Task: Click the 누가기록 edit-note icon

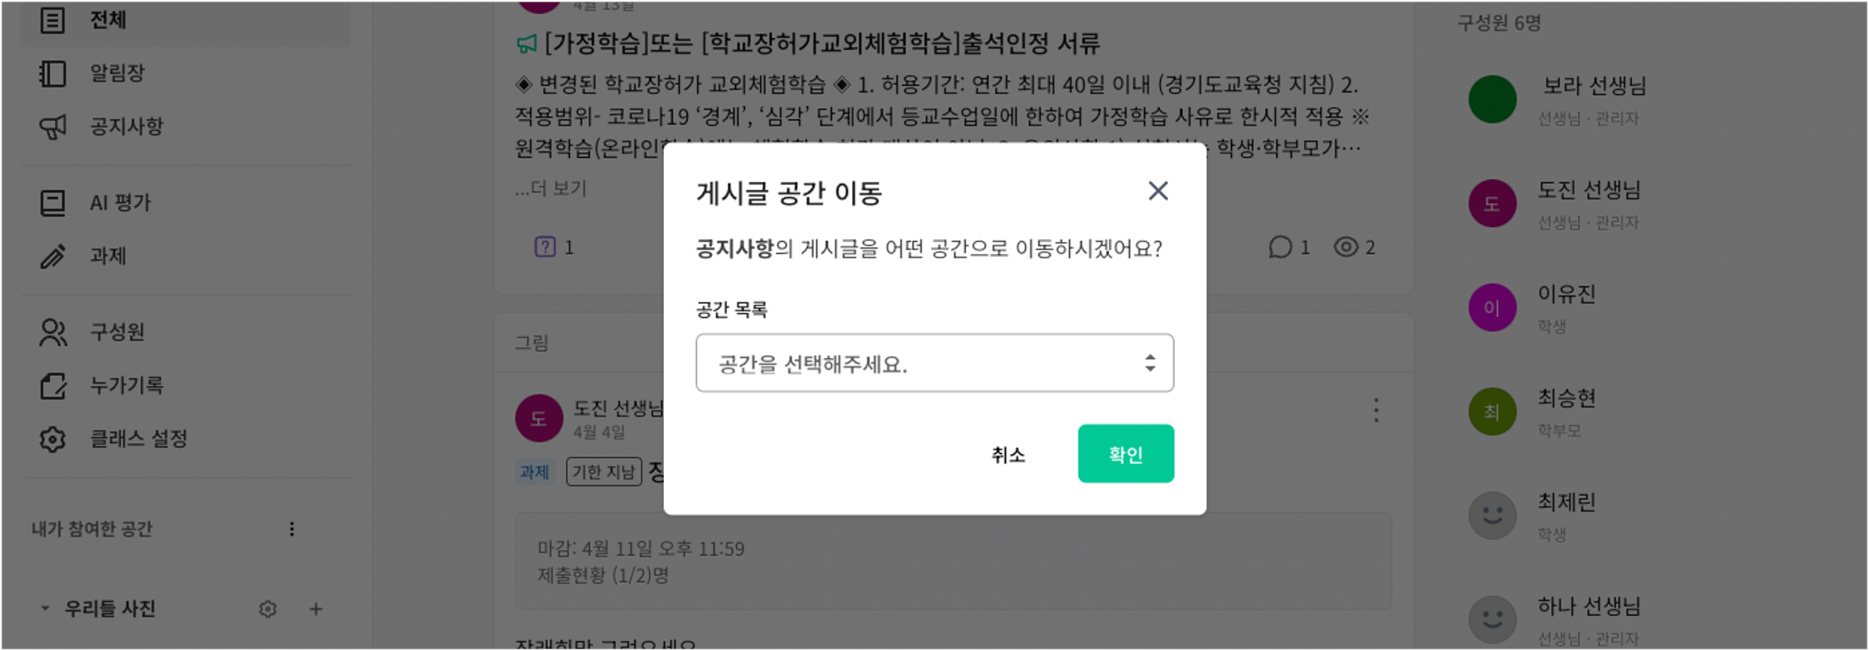Action: tap(53, 385)
